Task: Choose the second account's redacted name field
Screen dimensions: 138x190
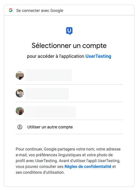Action: 47,94
